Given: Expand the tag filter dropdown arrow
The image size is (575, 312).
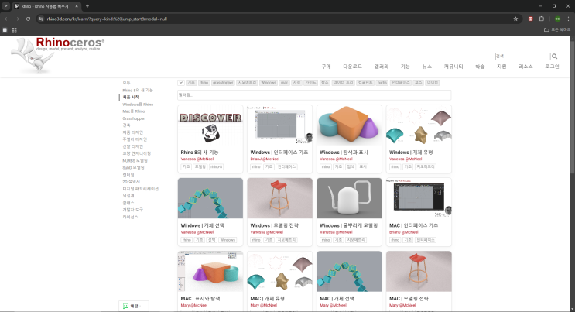Looking at the screenshot, I should [x=181, y=83].
